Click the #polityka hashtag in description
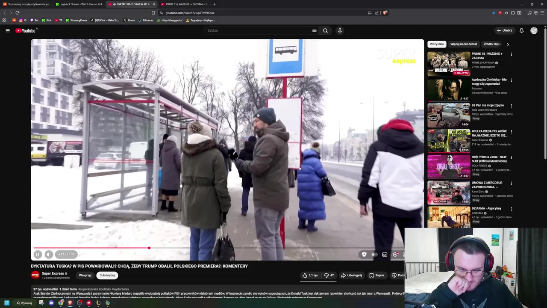 click(105, 289)
